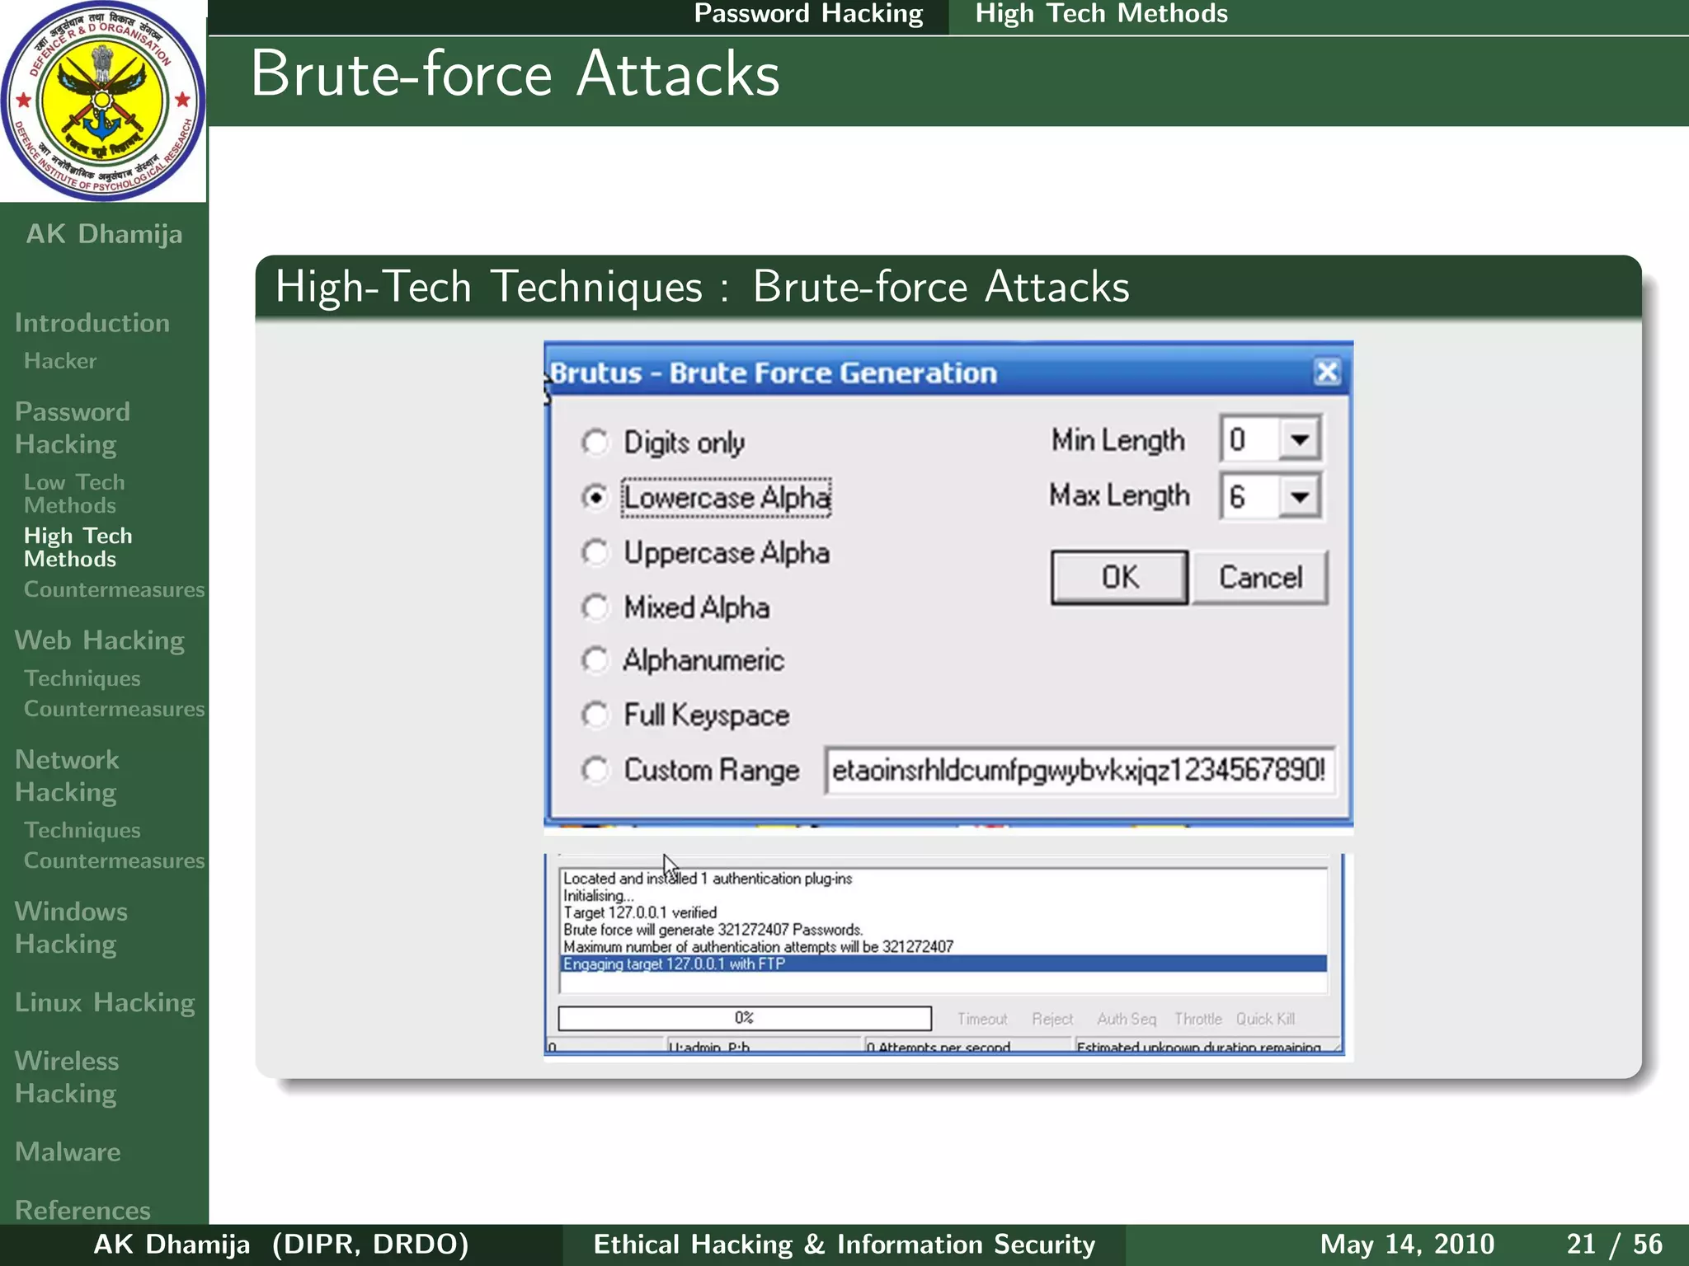
Task: Enable the Full Keyspace option
Action: pyautogui.click(x=595, y=715)
